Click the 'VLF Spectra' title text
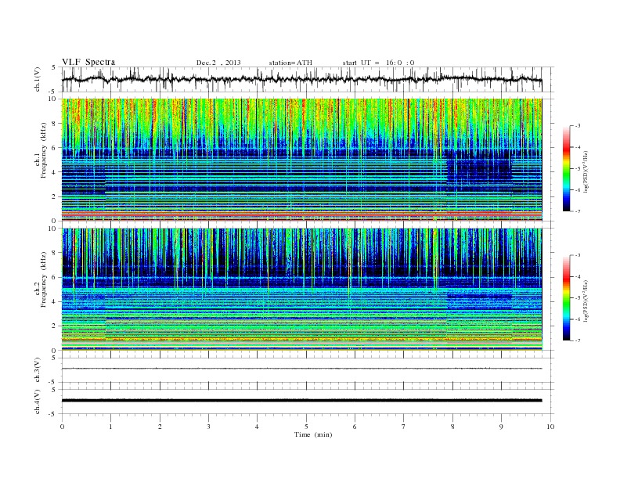The image size is (620, 479). click(x=88, y=62)
